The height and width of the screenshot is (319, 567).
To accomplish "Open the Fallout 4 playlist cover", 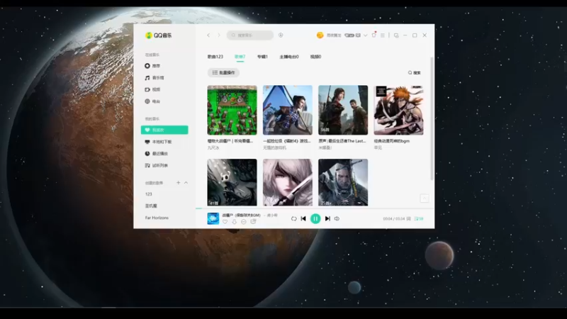I will [288, 110].
